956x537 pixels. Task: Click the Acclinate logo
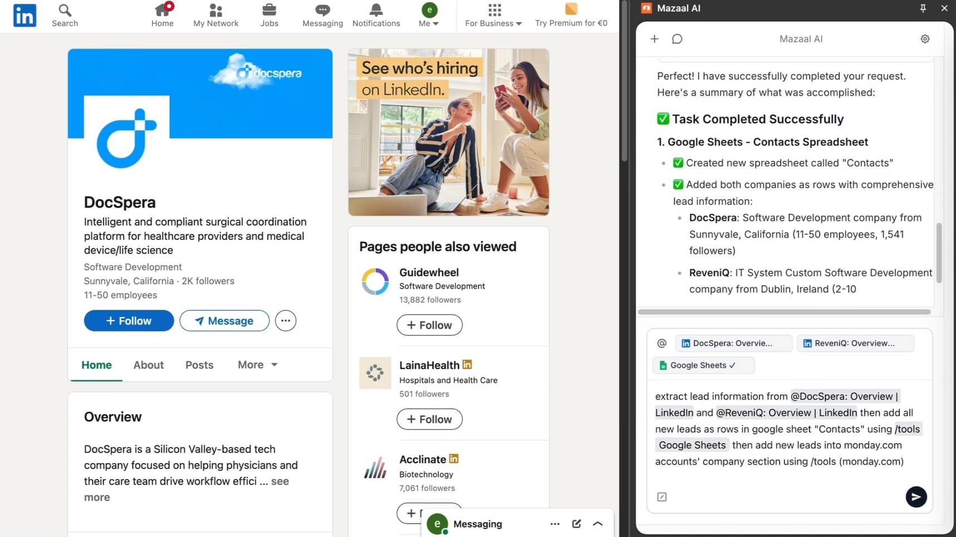[375, 467]
